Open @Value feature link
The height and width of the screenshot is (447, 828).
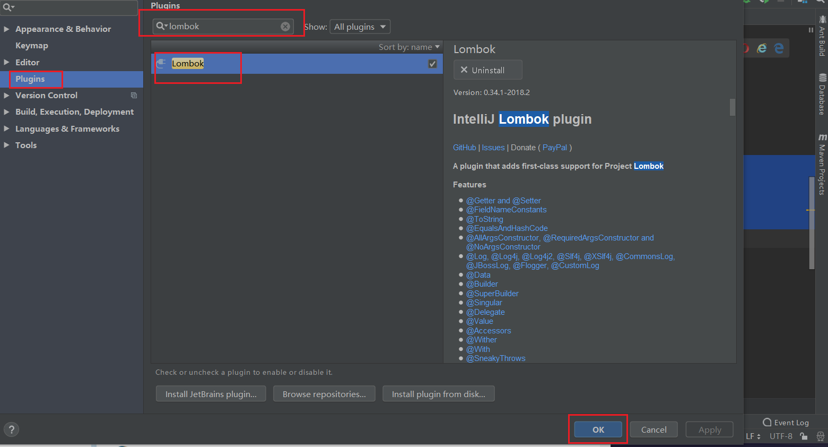point(480,321)
